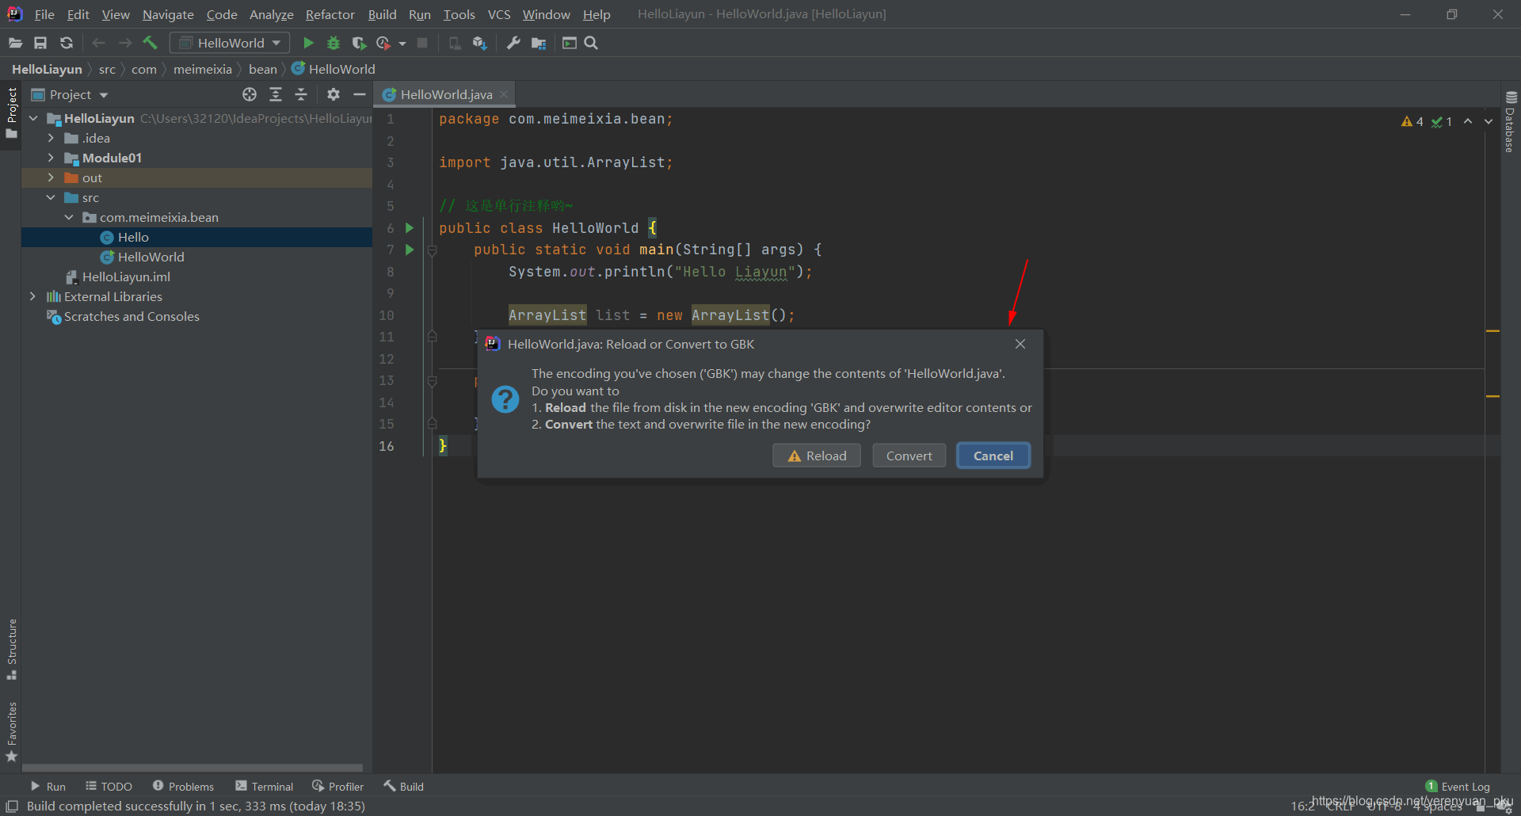Click the Reload button in dialog
Viewport: 1521px width, 816px height.
click(x=817, y=456)
